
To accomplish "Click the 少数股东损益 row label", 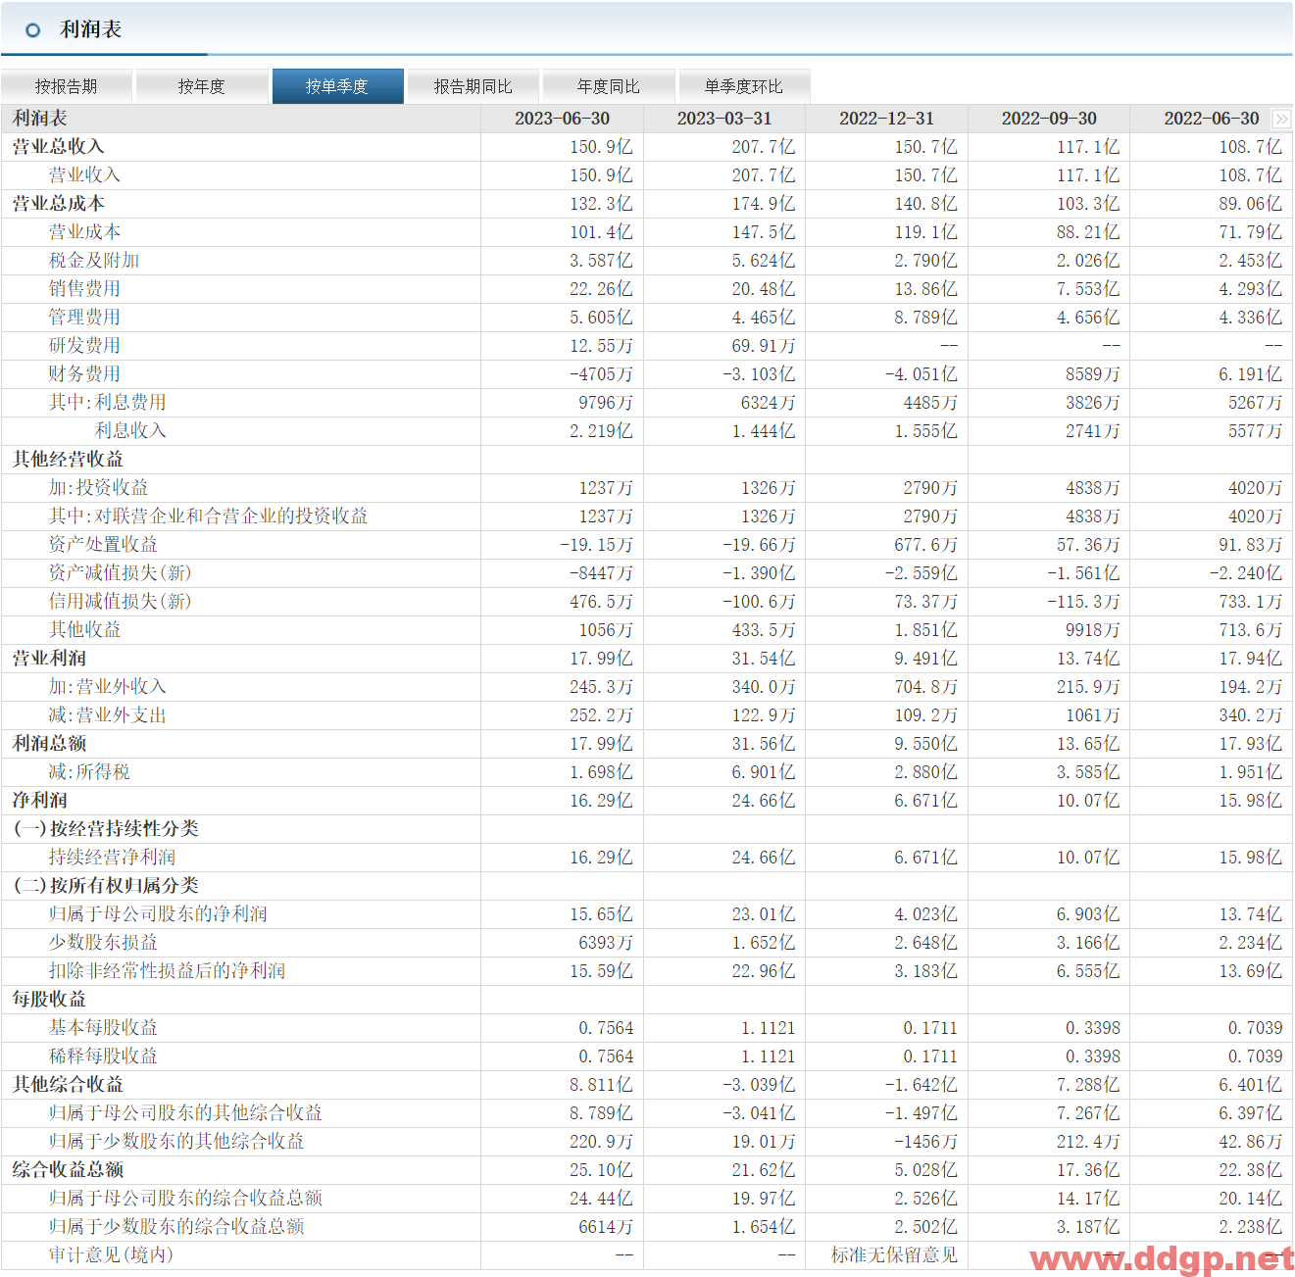I will 103,943.
